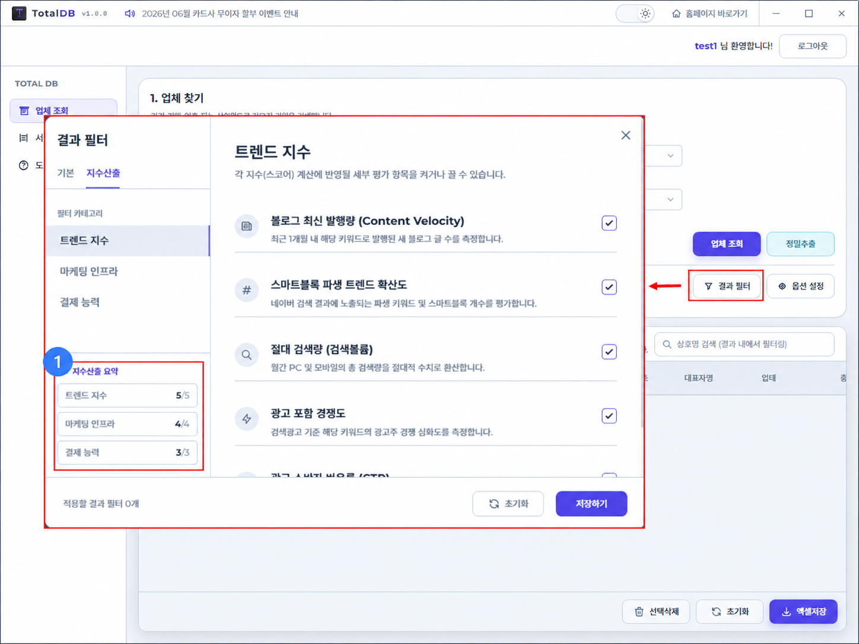Expand the lower dropdown behind the dialog

pyautogui.click(x=670, y=199)
